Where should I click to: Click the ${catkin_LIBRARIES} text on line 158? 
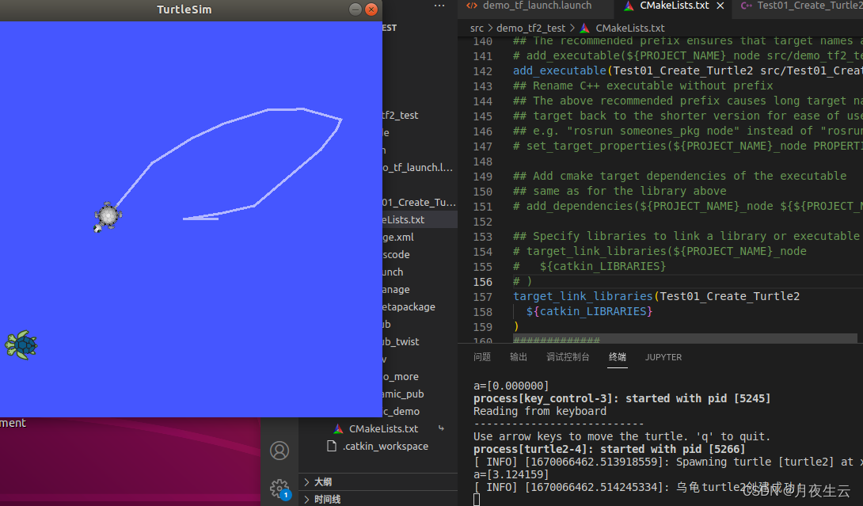(x=589, y=311)
